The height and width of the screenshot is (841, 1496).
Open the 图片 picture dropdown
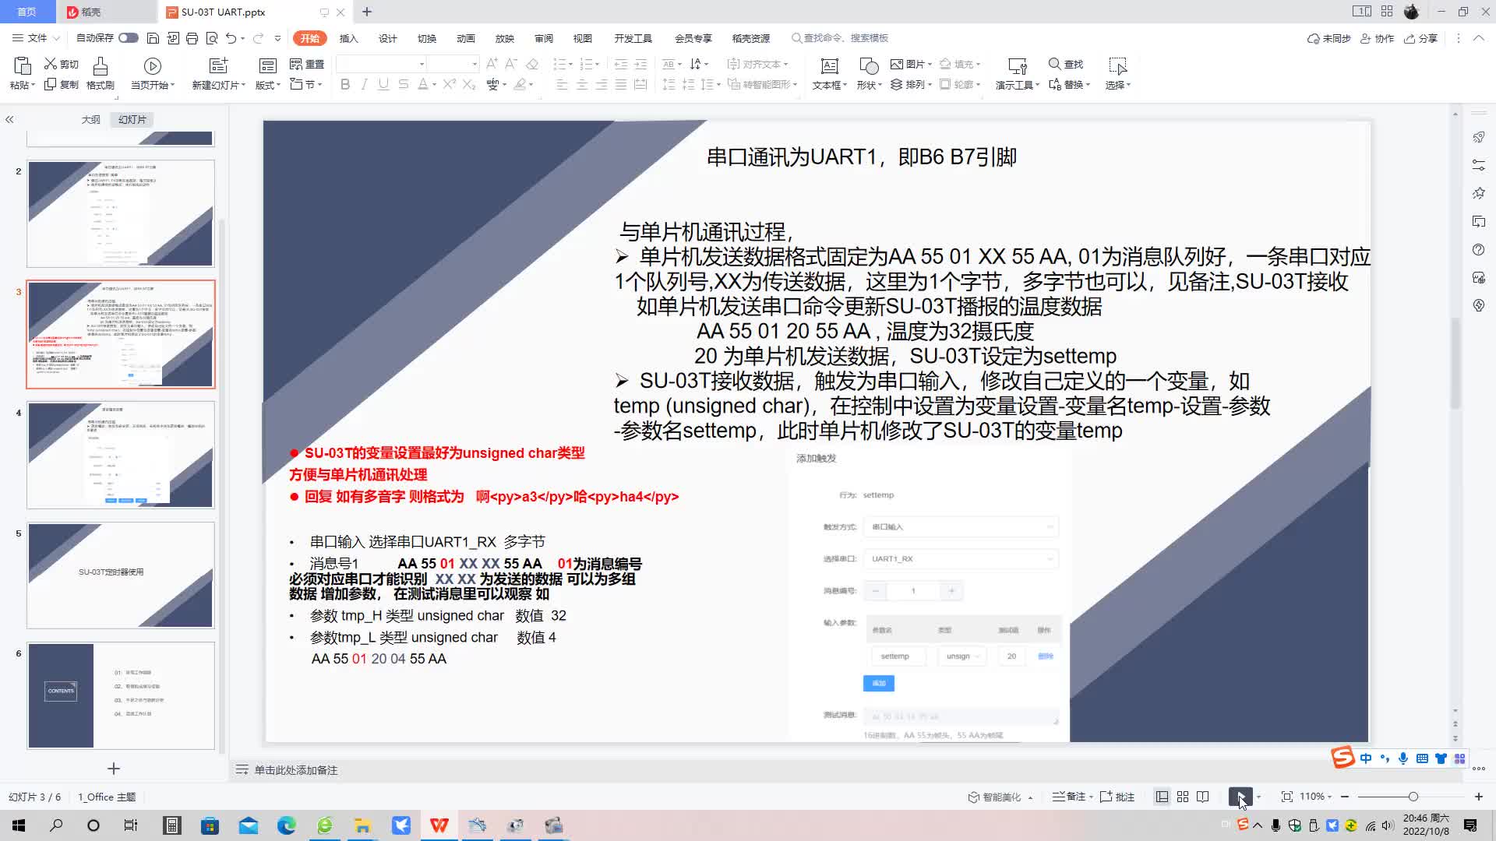click(x=911, y=64)
